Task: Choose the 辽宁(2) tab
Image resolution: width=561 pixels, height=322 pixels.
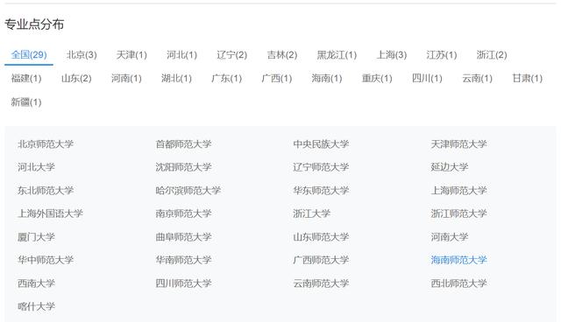Action: pos(231,54)
